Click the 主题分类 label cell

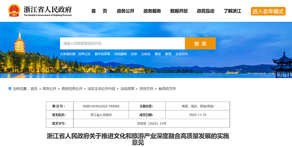(x=147, y=106)
